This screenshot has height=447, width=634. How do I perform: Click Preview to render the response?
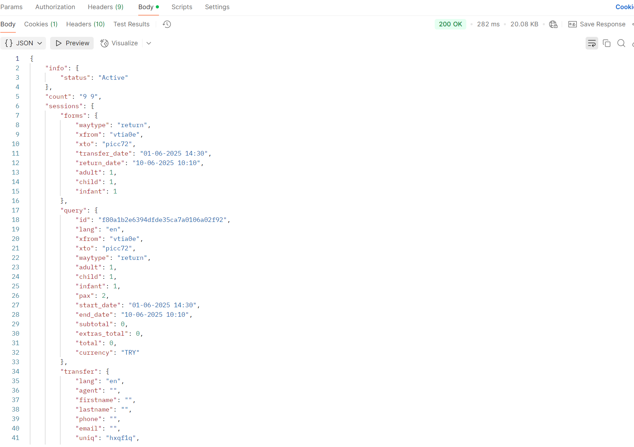(72, 43)
